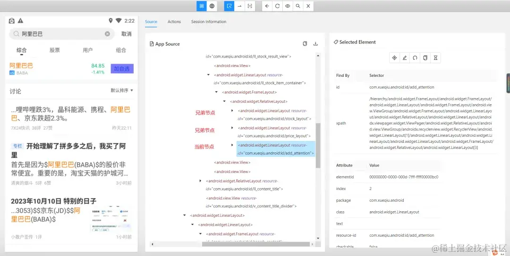Click the 7X24快讯 post source label
The width and height of the screenshot is (510, 256).
pyautogui.click(x=20, y=128)
